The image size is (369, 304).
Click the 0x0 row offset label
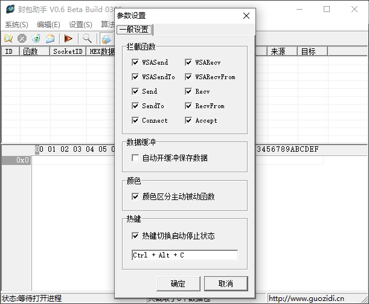click(16, 160)
